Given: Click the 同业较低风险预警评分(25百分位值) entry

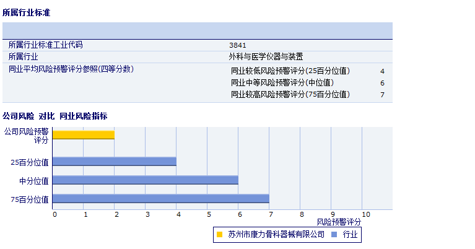Looking at the screenshot, I should [290, 71].
